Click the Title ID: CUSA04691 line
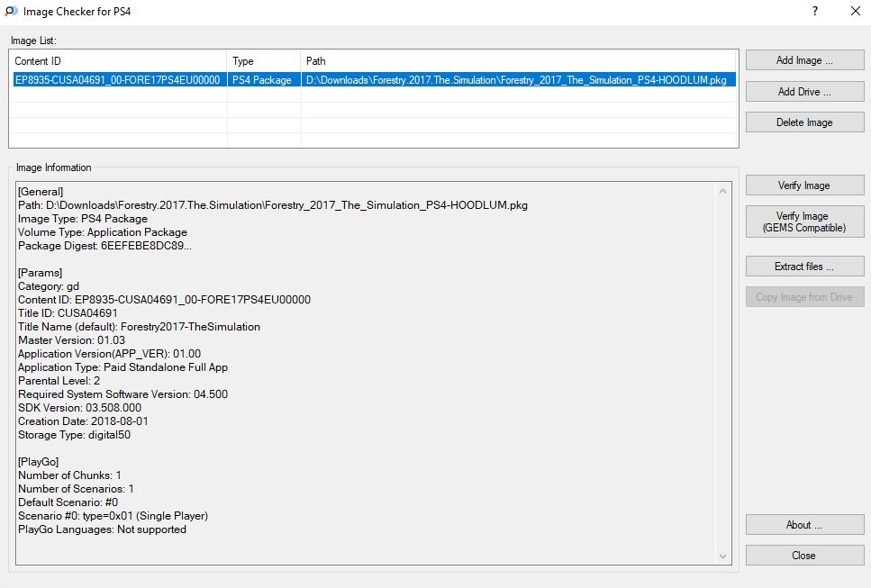The image size is (871, 588). point(68,313)
